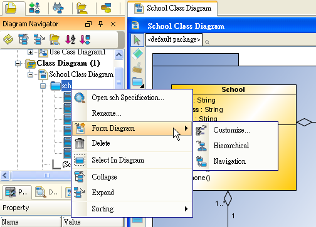The image size is (316, 227).
Task: Click the aggregation diamond right of School class
Action: 304,123
